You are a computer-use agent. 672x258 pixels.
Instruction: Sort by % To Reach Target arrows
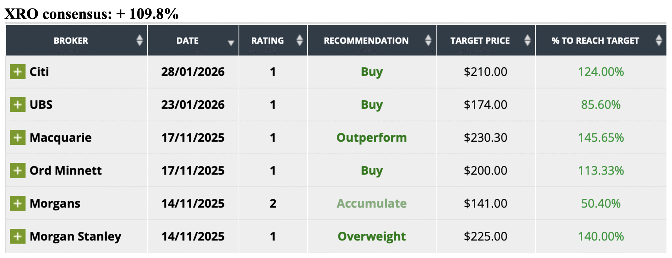coord(658,40)
